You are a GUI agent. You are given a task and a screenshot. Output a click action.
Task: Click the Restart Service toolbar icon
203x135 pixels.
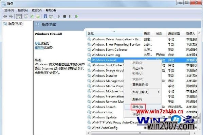pos(76,16)
